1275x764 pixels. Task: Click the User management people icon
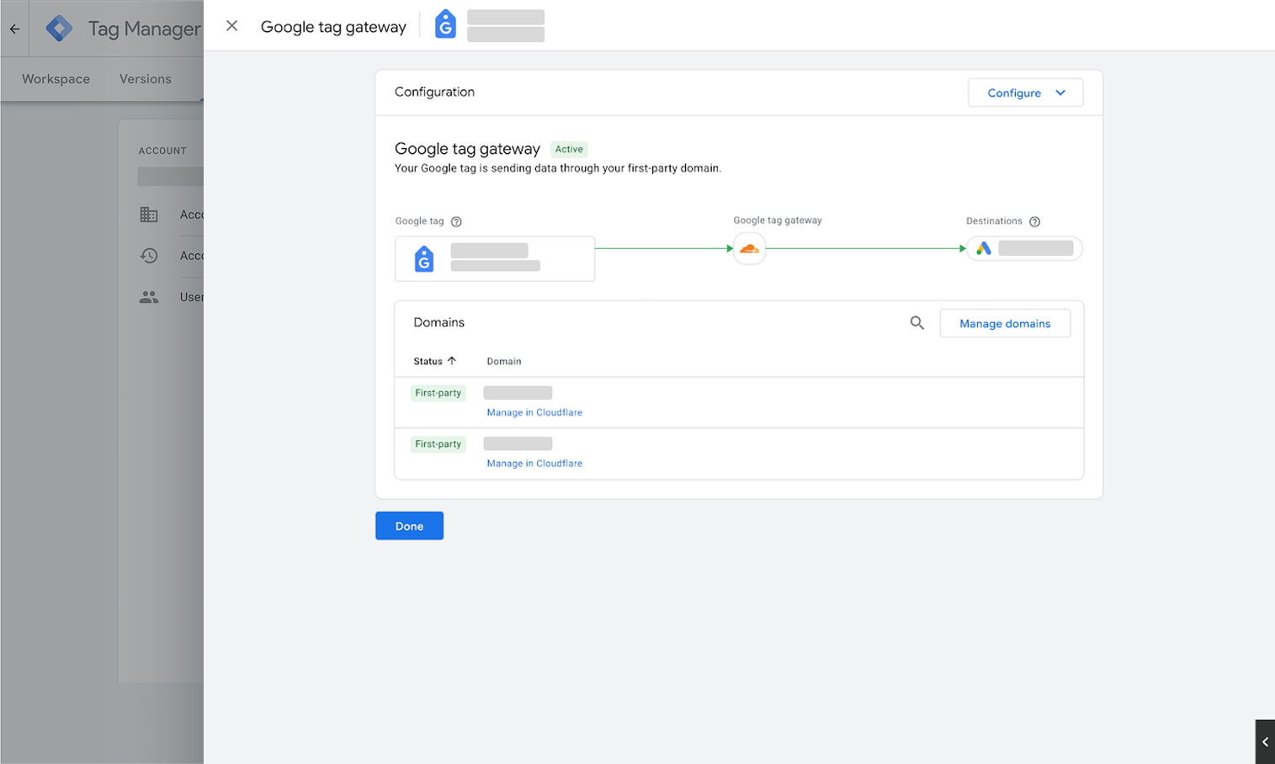[148, 296]
